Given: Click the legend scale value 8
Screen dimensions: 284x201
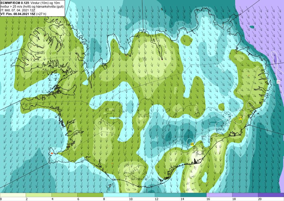Looking at the screenshot, I should coord(104,199).
